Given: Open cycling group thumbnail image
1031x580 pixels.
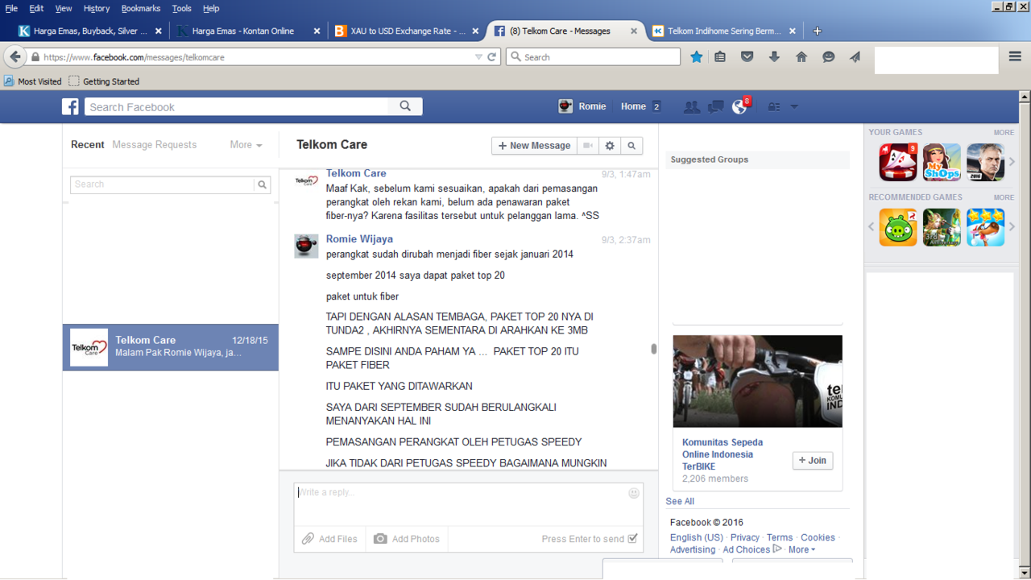Looking at the screenshot, I should pos(757,381).
